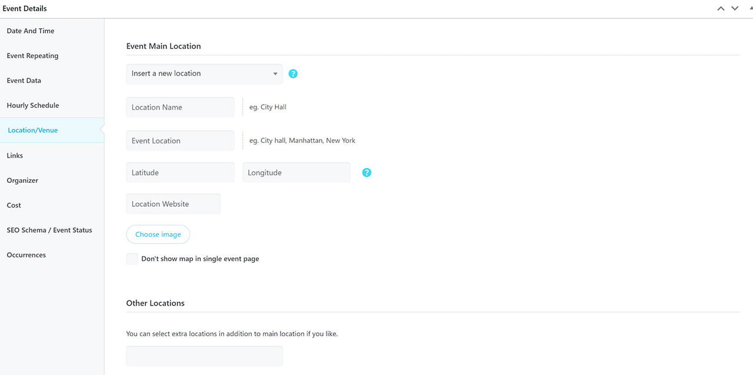Switch to Organizer tab
Viewport: 753px width, 375px height.
point(22,180)
